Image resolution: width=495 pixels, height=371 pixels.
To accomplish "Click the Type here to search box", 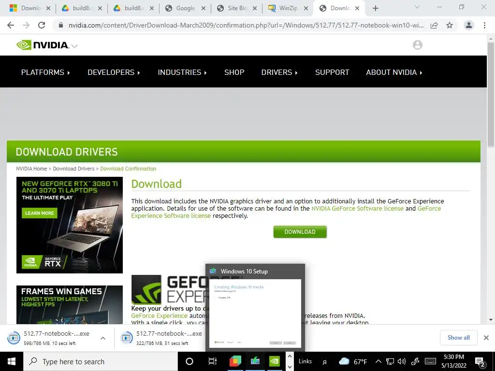I will [x=101, y=361].
